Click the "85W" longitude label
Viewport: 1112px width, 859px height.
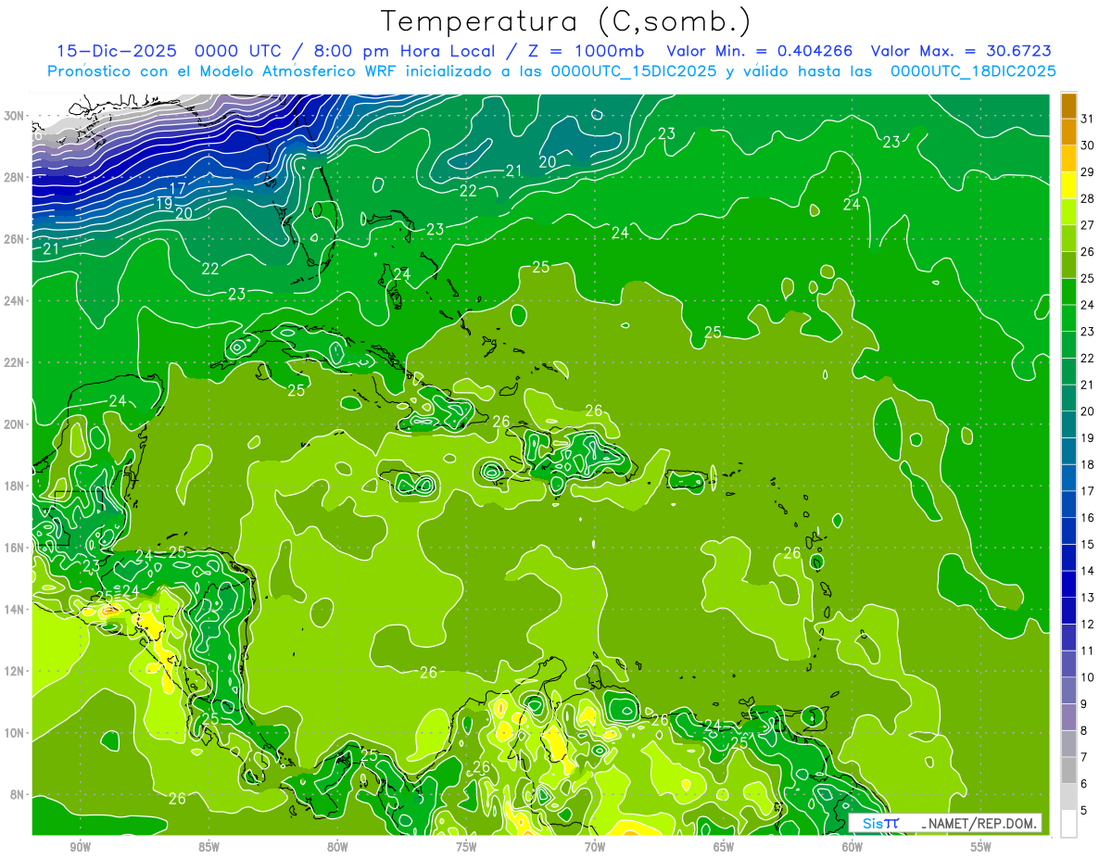click(x=208, y=847)
